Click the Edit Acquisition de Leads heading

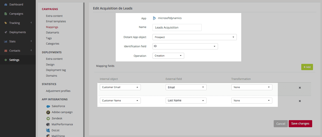point(113,8)
